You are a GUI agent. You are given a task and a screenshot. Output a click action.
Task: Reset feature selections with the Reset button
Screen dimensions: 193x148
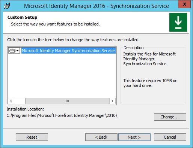click(32, 137)
